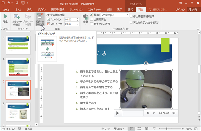Click the 操作アシスト search box
This screenshot has width=201, height=131.
[x=158, y=9]
